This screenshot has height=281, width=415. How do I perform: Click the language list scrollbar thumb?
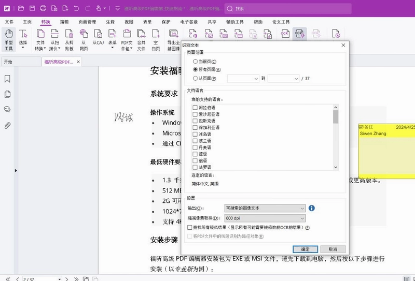point(336,117)
